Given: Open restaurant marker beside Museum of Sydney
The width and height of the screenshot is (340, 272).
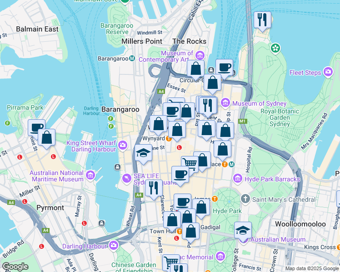Looking at the screenshot, I should [x=208, y=106].
